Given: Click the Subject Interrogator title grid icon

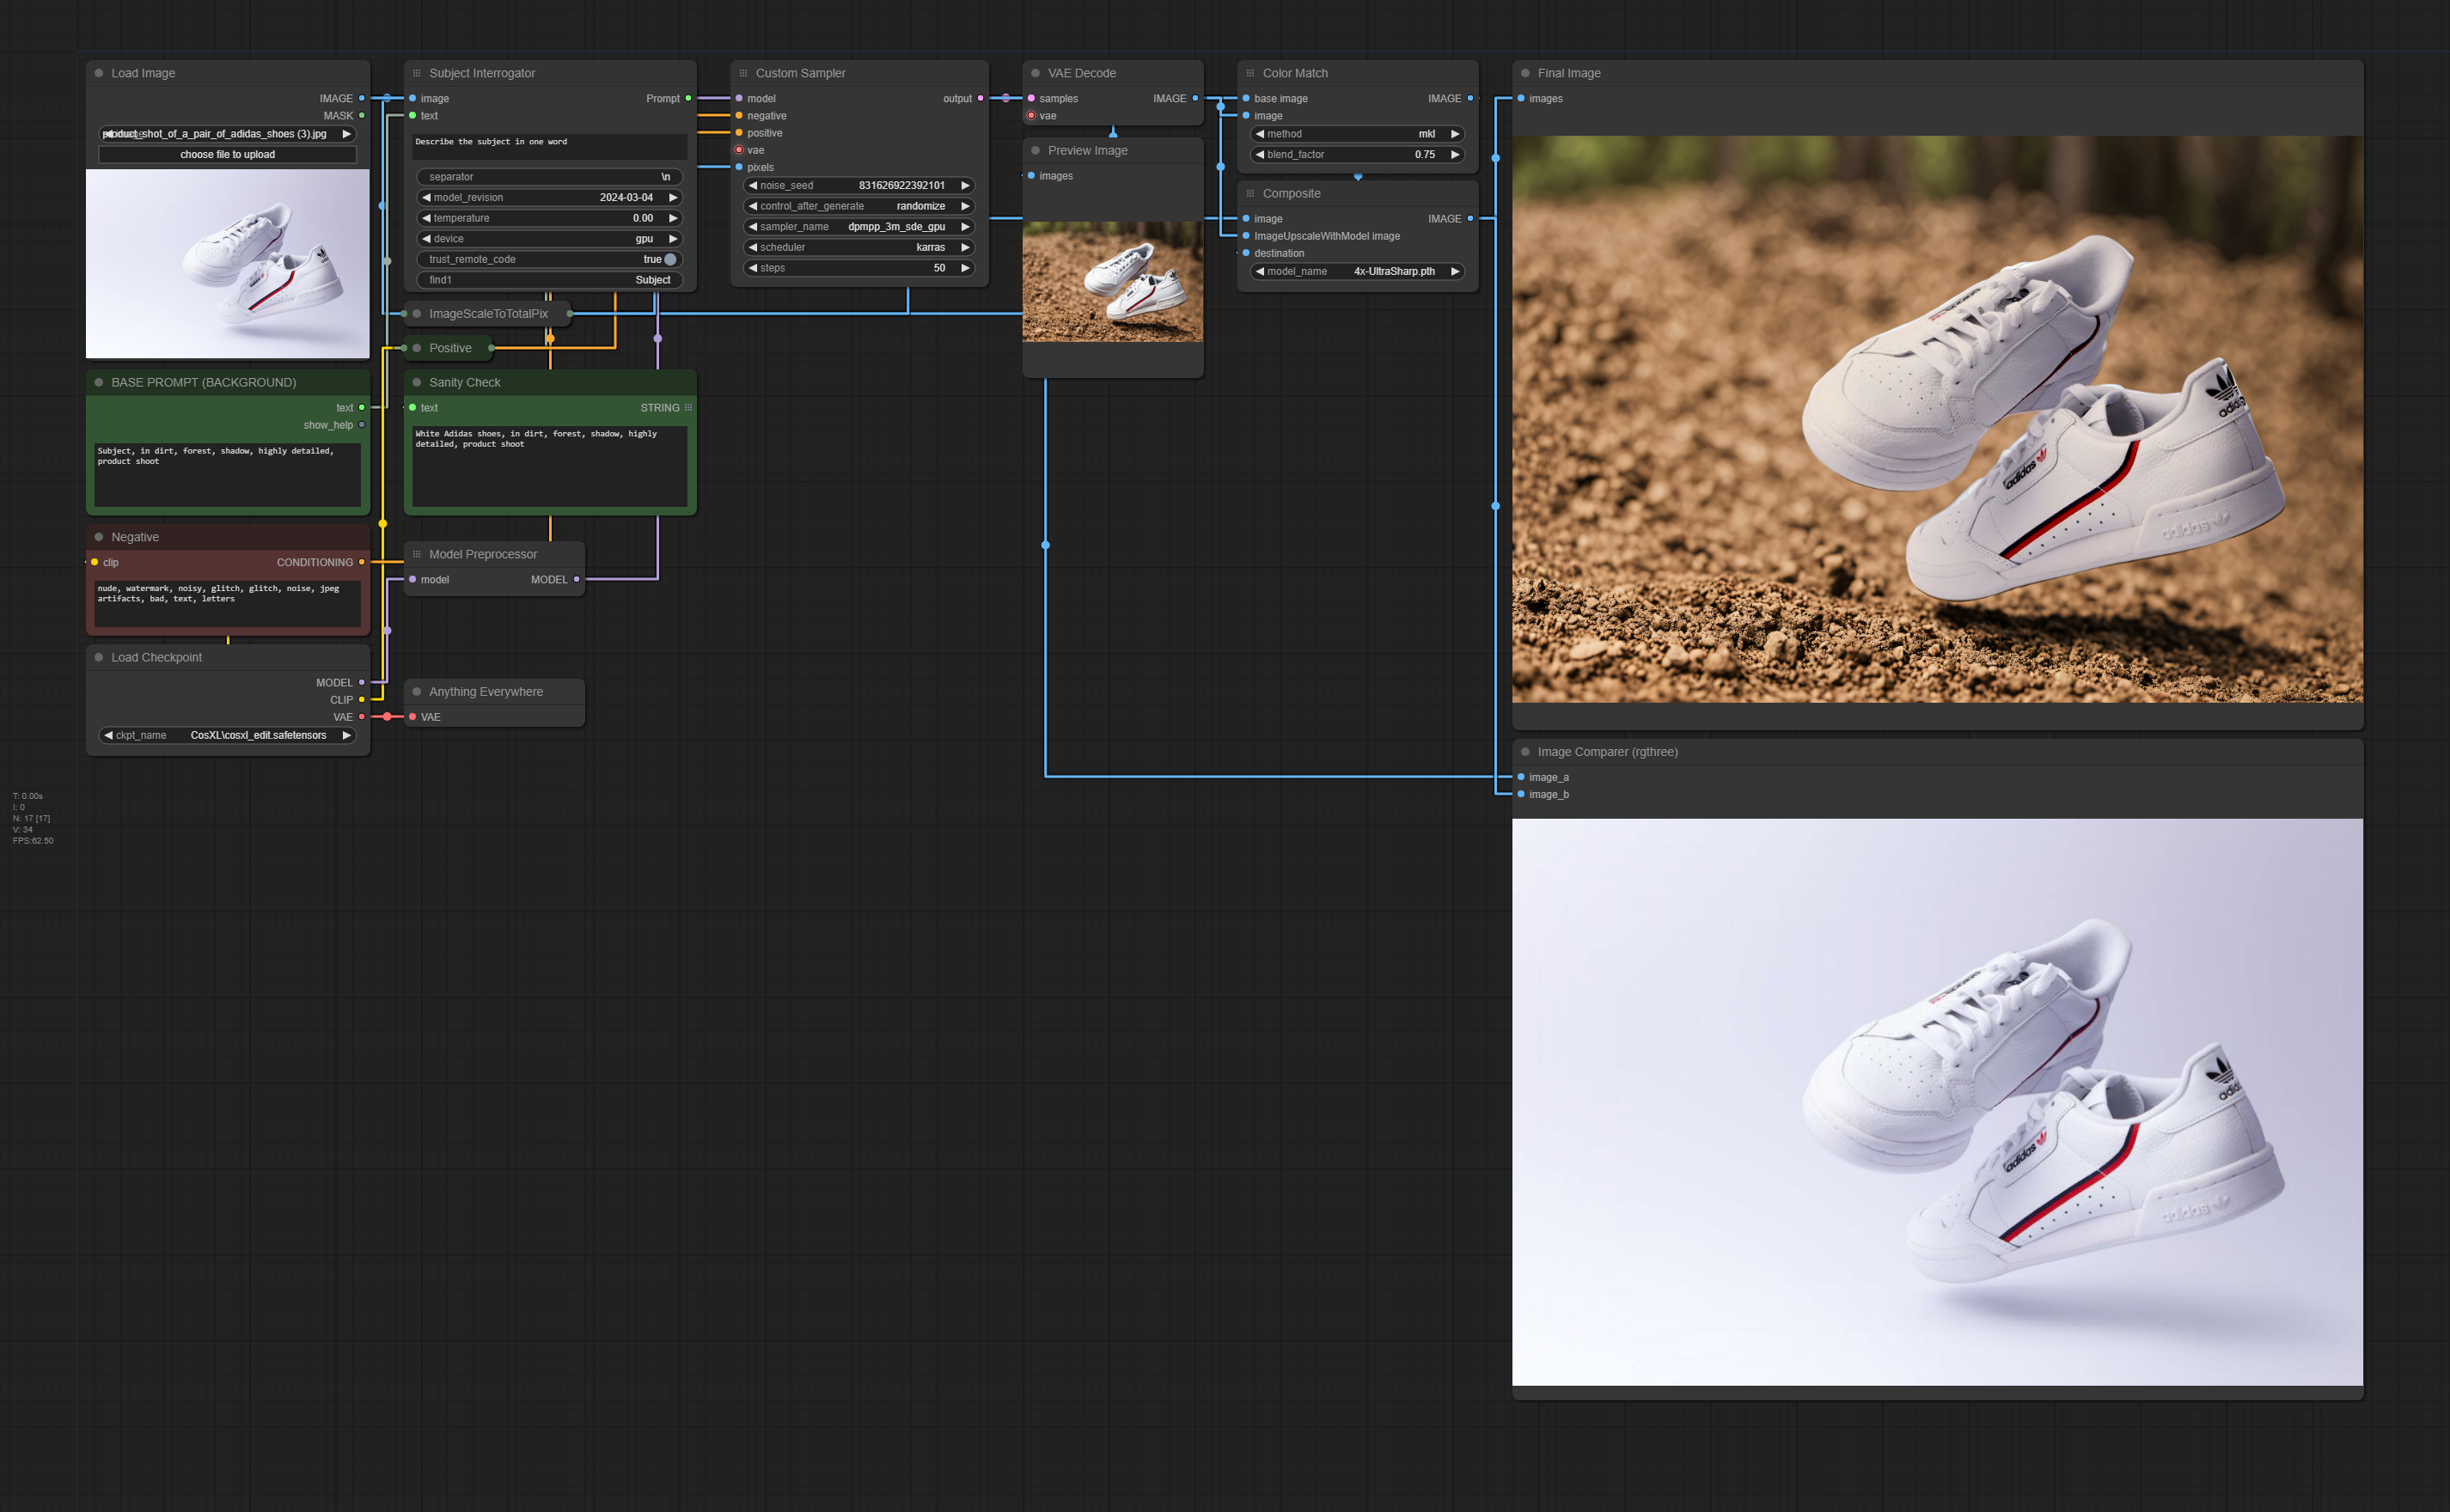Looking at the screenshot, I should [x=417, y=73].
